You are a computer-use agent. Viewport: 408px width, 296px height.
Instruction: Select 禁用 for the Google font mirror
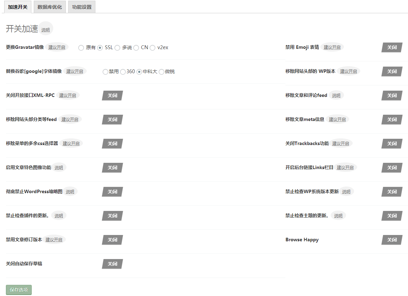click(x=105, y=72)
